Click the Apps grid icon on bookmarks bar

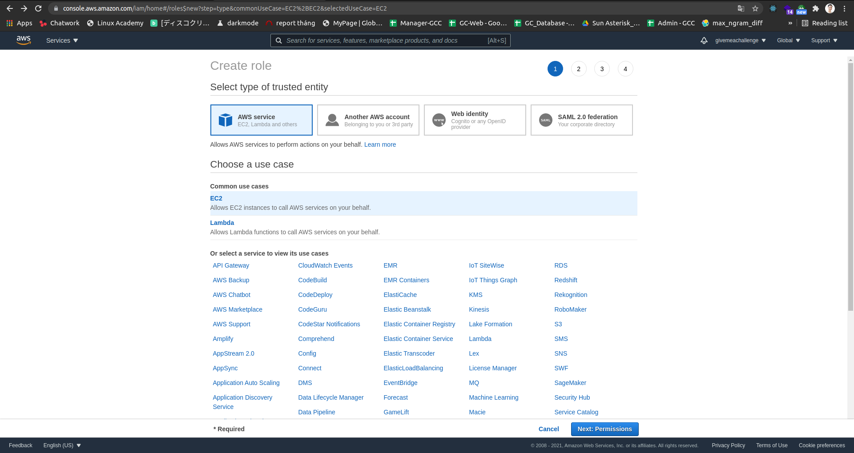9,23
